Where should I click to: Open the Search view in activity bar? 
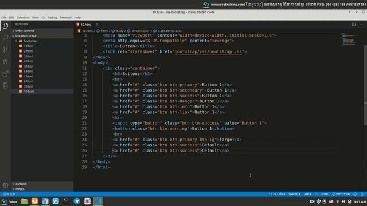pos(5,38)
